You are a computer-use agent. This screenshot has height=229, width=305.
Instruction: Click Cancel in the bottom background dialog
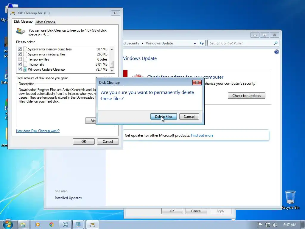click(x=196, y=211)
